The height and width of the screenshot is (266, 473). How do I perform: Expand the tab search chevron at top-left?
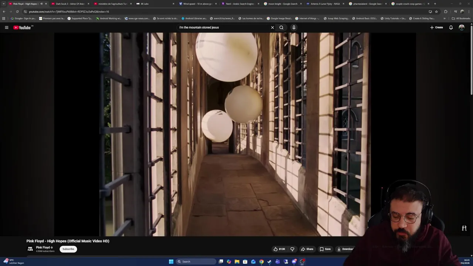tap(3, 4)
